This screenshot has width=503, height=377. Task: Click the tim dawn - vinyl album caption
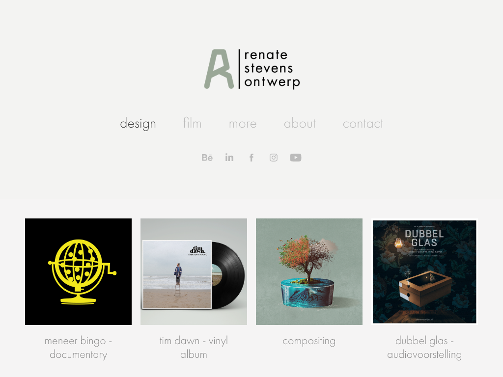click(x=194, y=348)
